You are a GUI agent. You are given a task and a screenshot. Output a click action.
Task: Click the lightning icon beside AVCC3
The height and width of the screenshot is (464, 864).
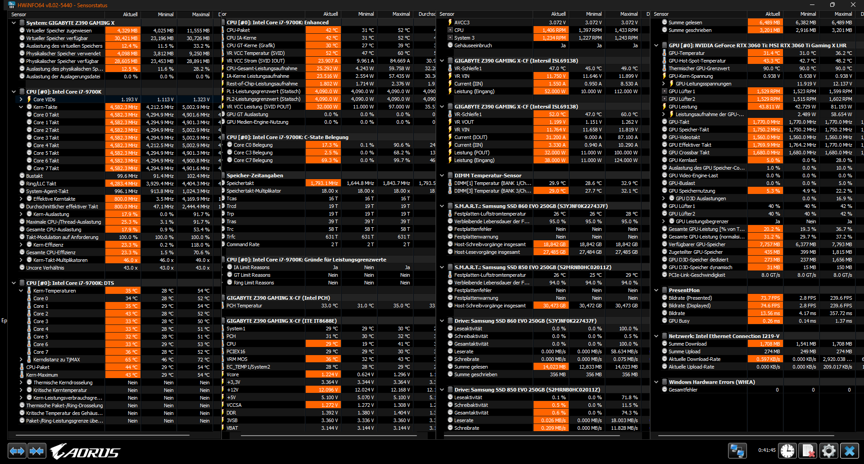coord(450,23)
